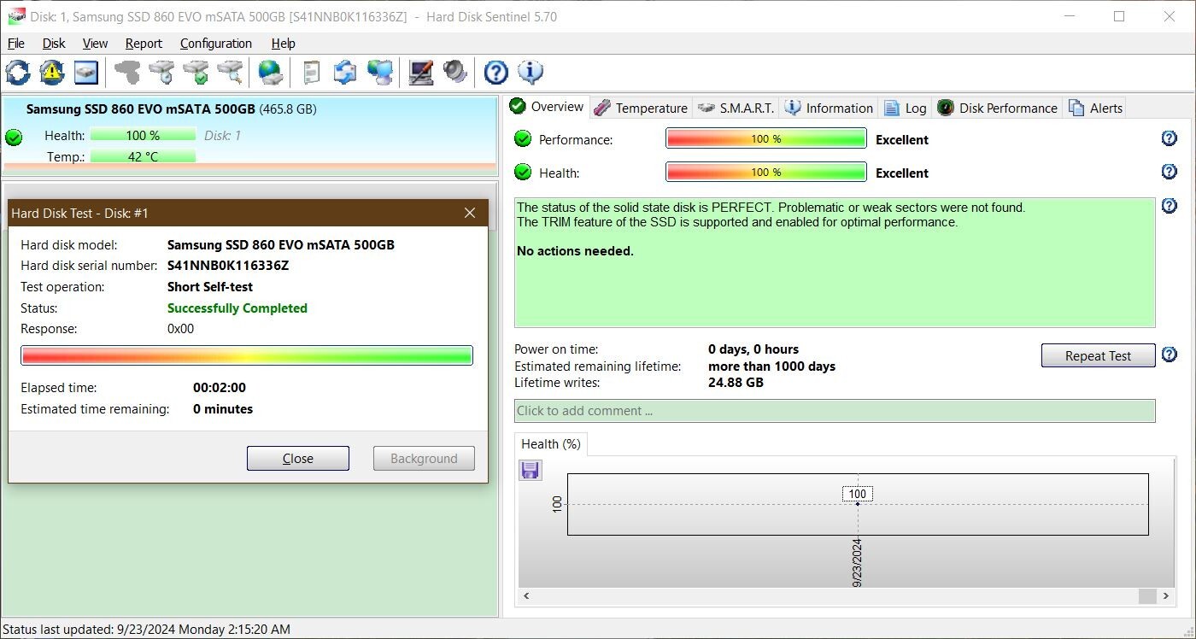Click the help icon beside Performance row
This screenshot has height=639, width=1196.
tap(1170, 138)
